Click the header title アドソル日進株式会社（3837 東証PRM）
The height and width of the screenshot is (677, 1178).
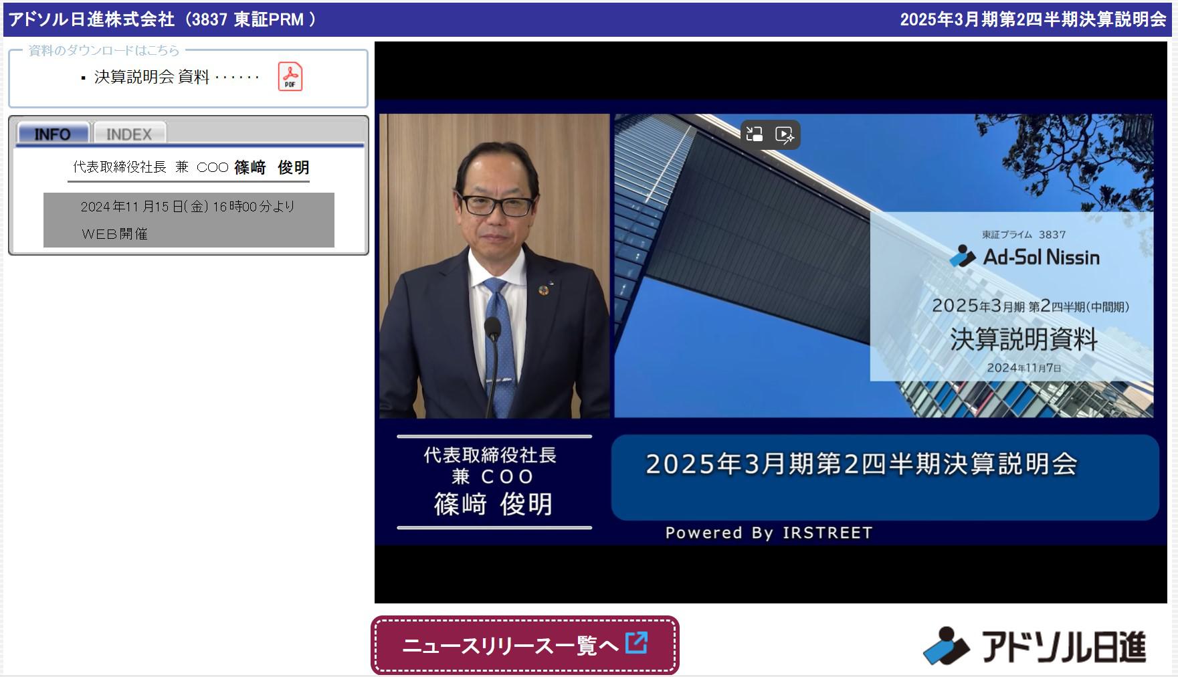163,19
